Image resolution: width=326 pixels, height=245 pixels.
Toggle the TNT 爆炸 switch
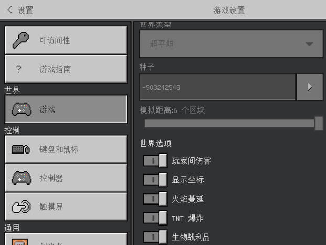(x=155, y=218)
